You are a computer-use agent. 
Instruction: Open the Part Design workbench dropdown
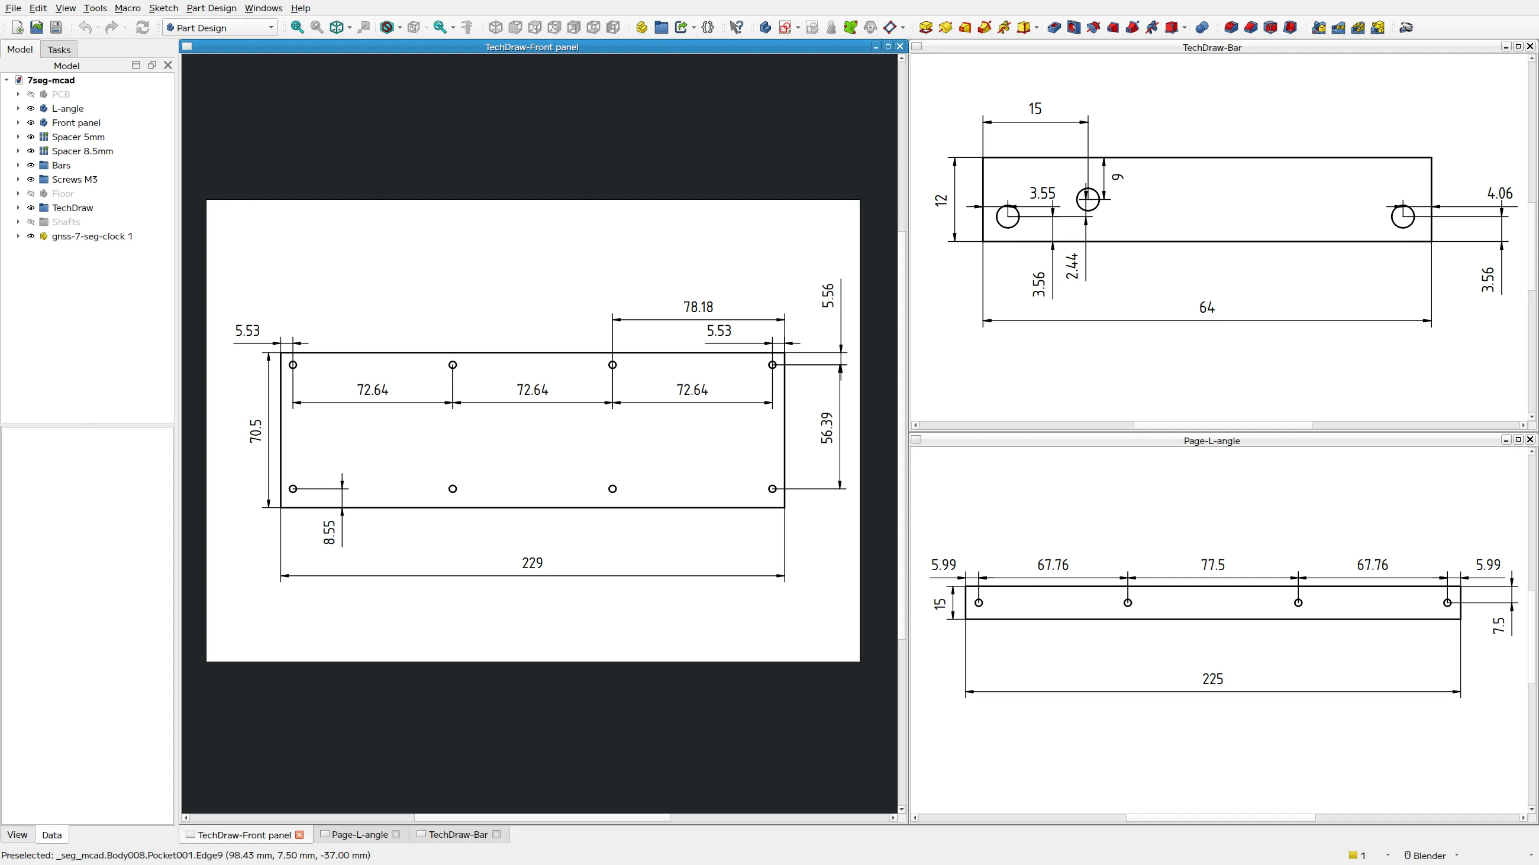(220, 27)
